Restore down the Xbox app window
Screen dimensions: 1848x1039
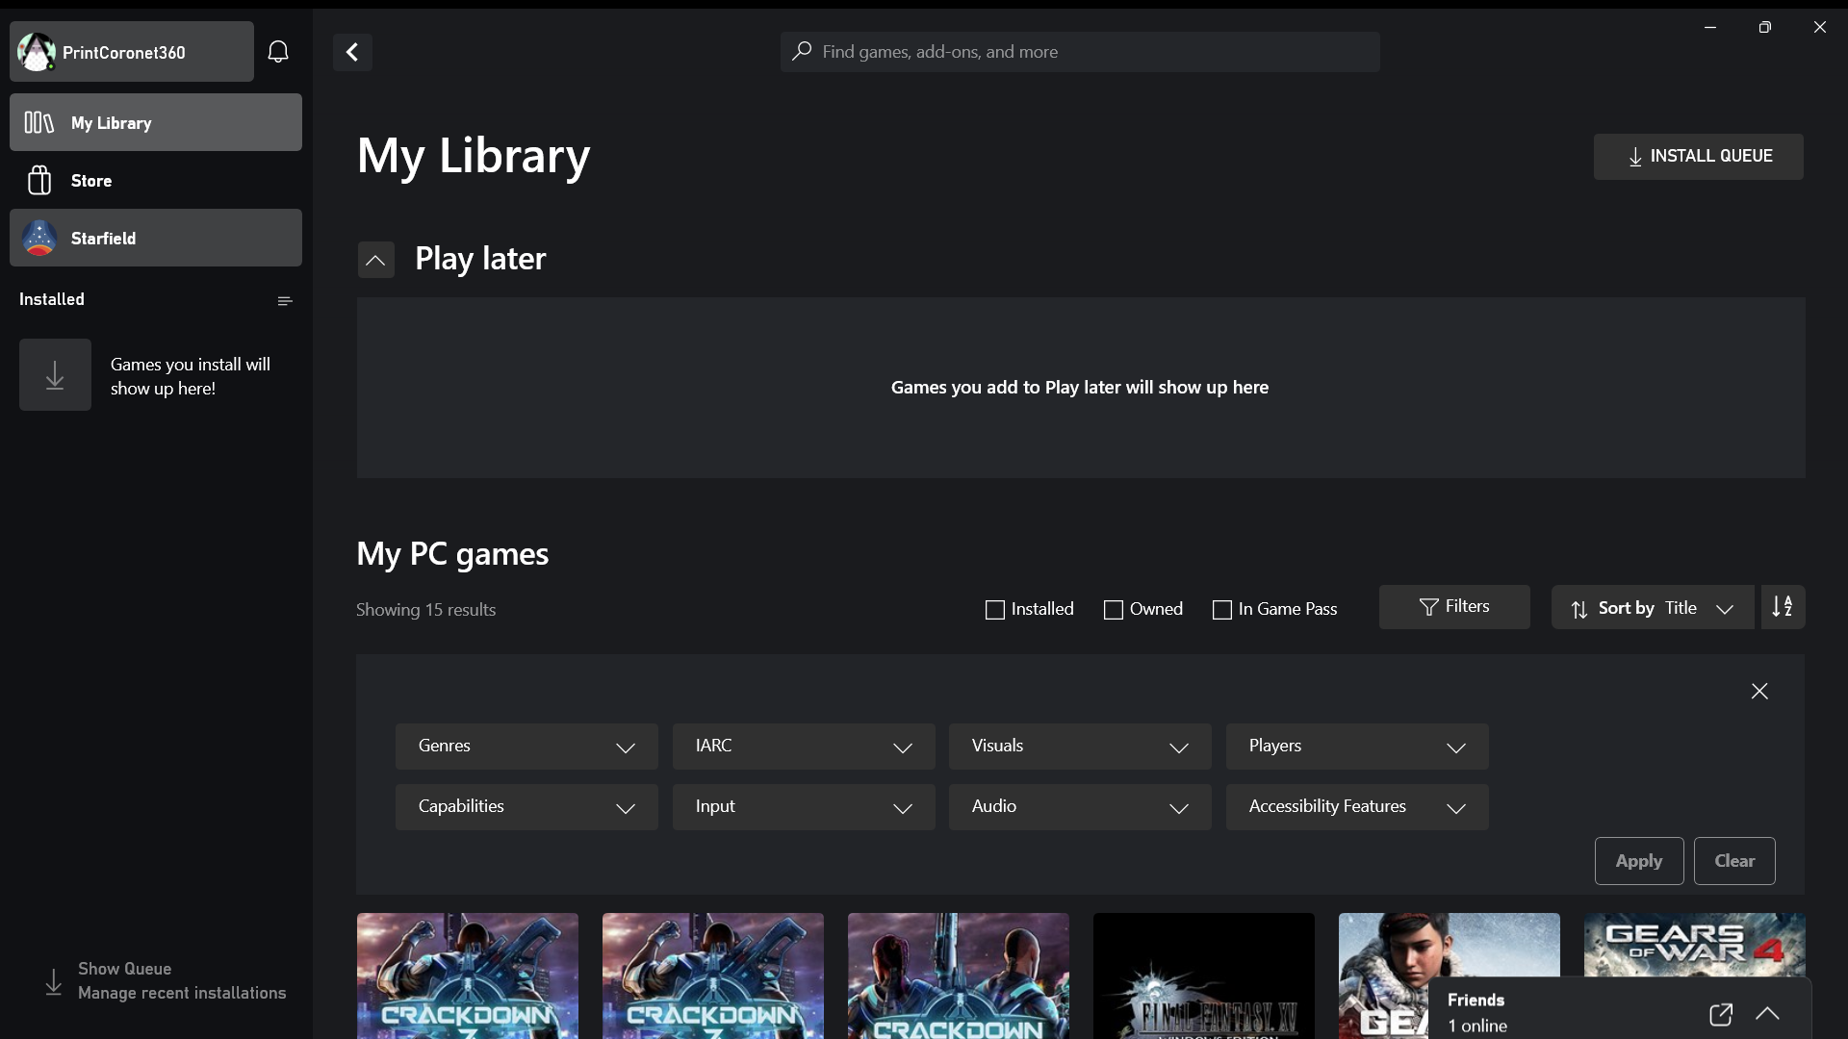(1765, 27)
